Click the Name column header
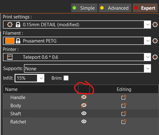This screenshot has height=135, width=159. click(x=41, y=89)
